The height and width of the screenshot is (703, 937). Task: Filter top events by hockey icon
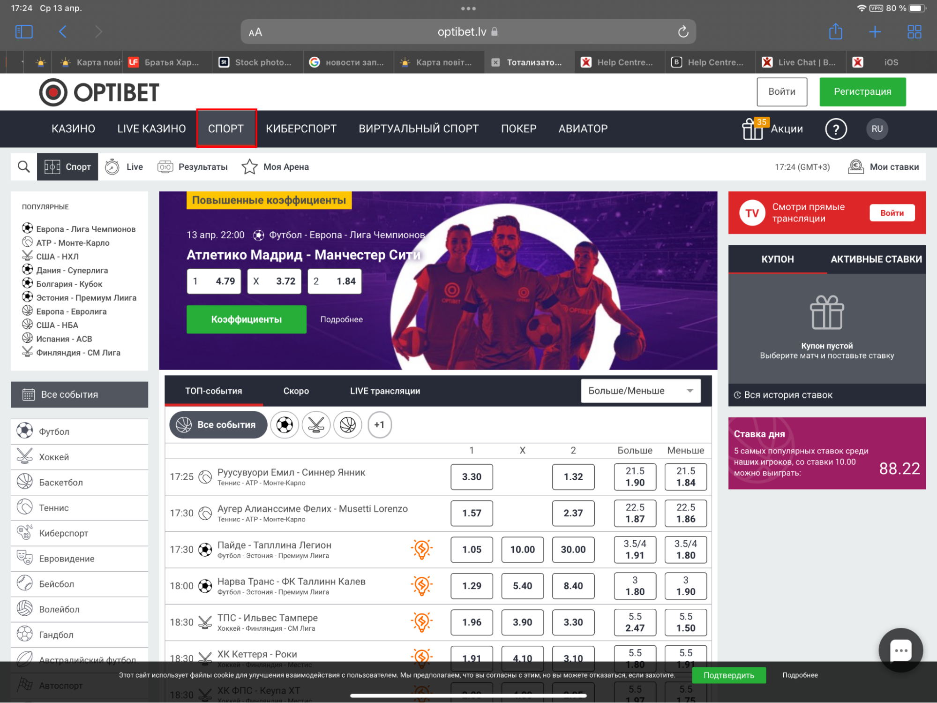pyautogui.click(x=316, y=425)
